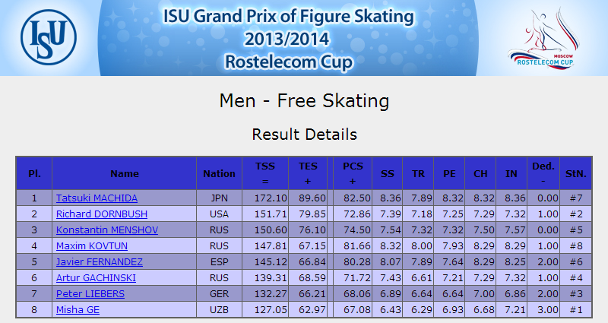Open Tatsuki MACHIDA's profile link
608x323 pixels.
[x=97, y=198]
